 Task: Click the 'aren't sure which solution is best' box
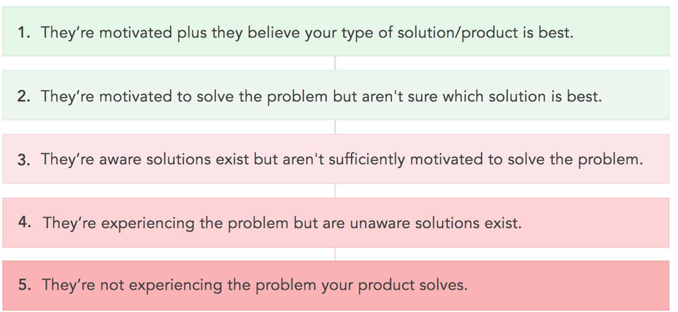[336, 95]
